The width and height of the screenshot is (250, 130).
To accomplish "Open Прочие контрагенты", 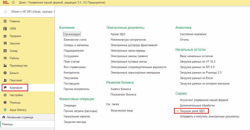I will 76,89.
